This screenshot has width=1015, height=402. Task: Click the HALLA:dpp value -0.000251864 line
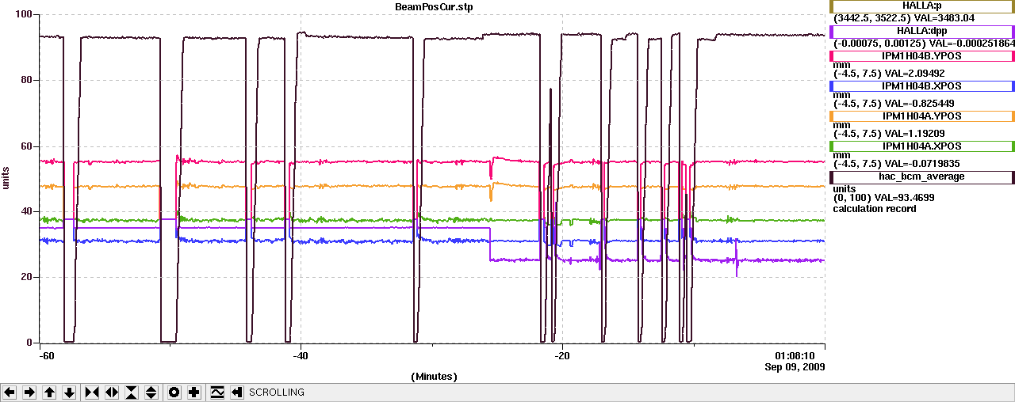924,44
